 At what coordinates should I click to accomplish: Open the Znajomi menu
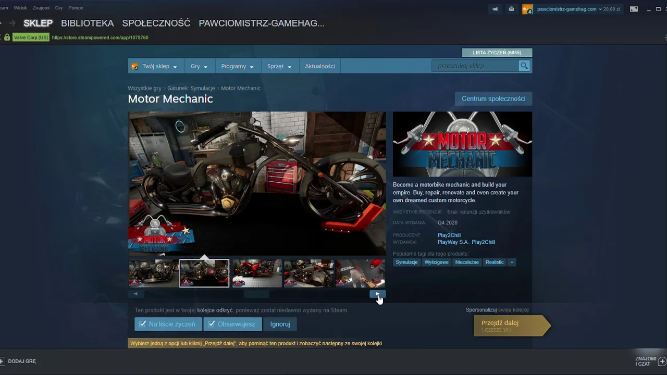(41, 8)
